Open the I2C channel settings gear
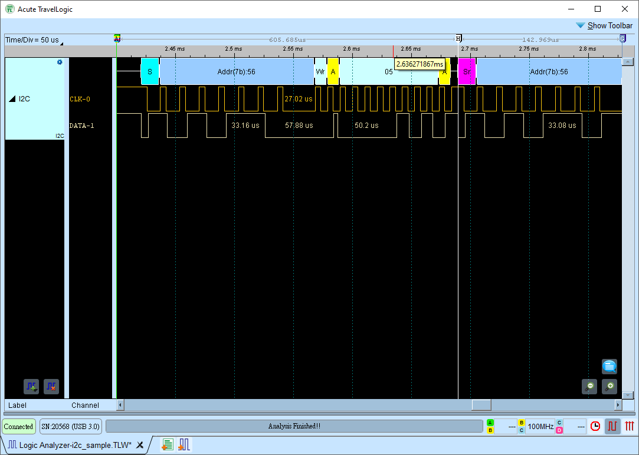 (60, 62)
